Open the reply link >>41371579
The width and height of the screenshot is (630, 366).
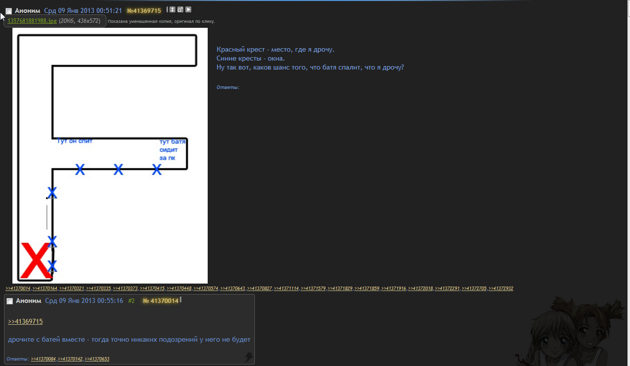point(314,289)
